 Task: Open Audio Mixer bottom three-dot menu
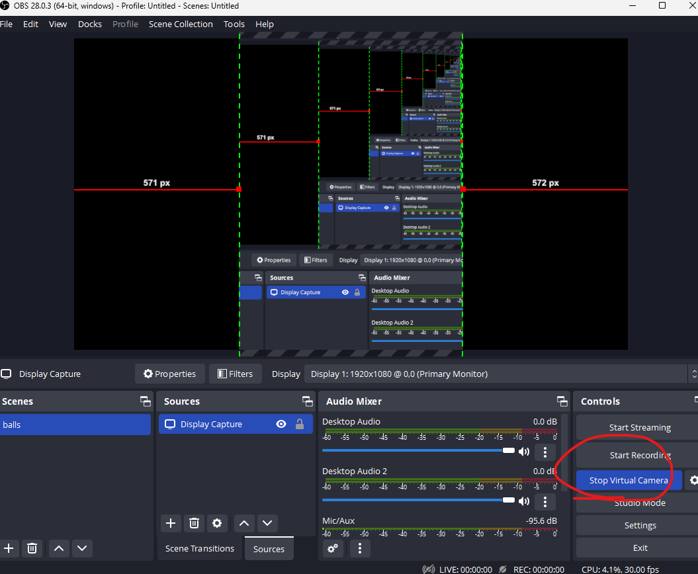coord(360,548)
